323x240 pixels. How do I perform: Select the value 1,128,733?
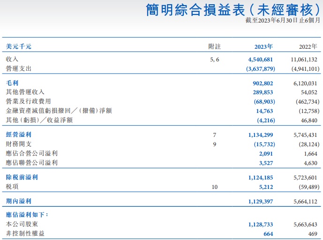261,225
